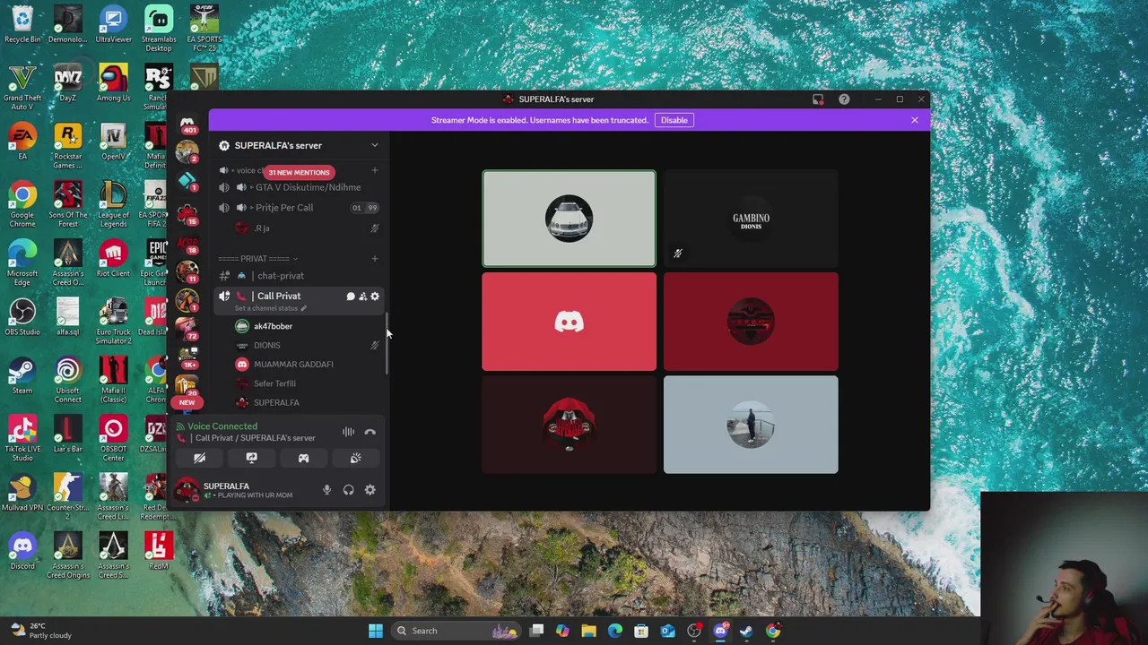Select Euro Truck Simulator 2 desktop icon
1148x645 pixels.
(x=113, y=322)
